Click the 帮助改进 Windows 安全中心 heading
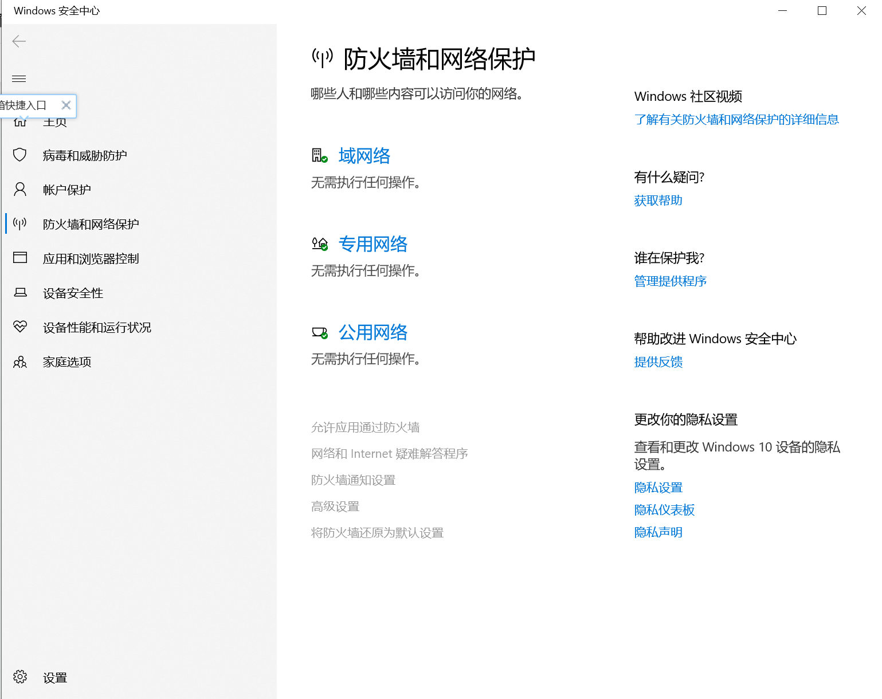Screen dimensions: 882x699 tap(715, 339)
